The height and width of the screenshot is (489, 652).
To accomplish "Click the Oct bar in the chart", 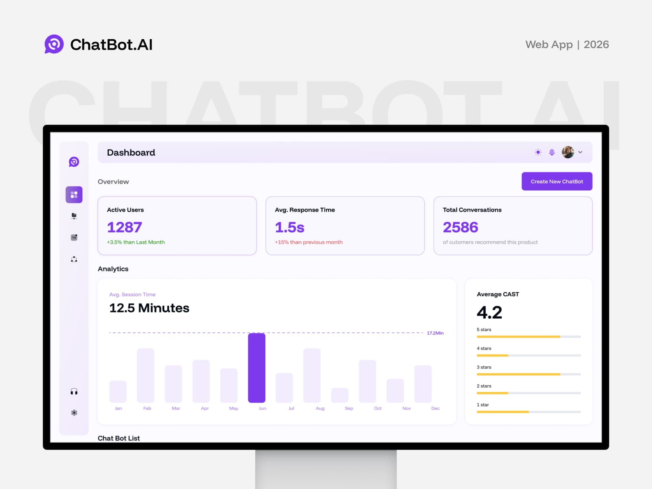I will pyautogui.click(x=368, y=381).
